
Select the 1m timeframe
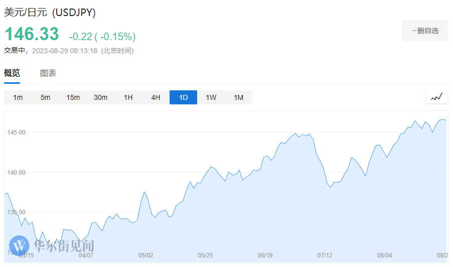(18, 97)
